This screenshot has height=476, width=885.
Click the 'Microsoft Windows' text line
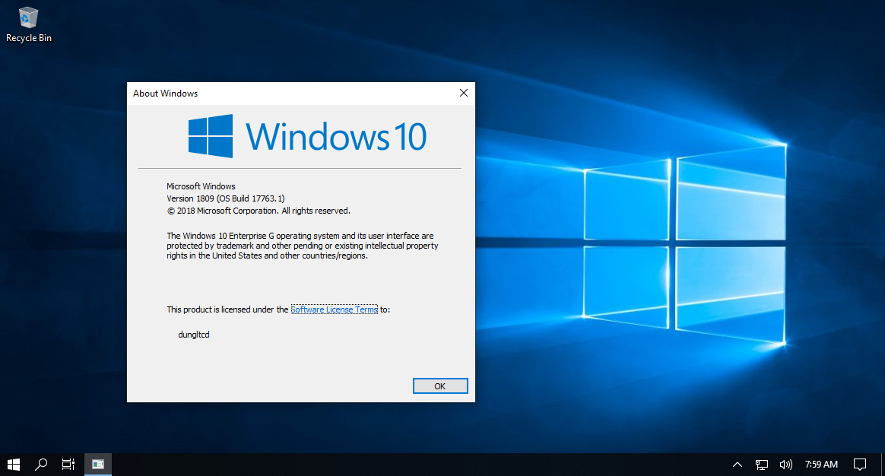[201, 186]
